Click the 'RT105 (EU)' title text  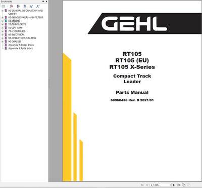tap(132, 60)
